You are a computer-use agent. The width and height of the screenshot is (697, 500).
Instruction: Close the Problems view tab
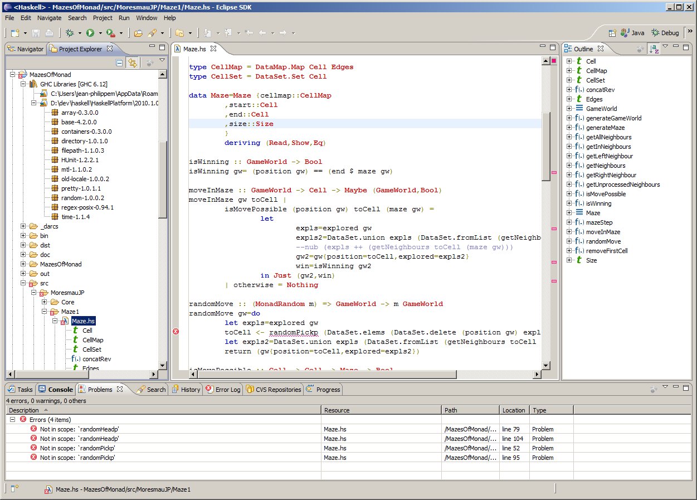click(119, 389)
